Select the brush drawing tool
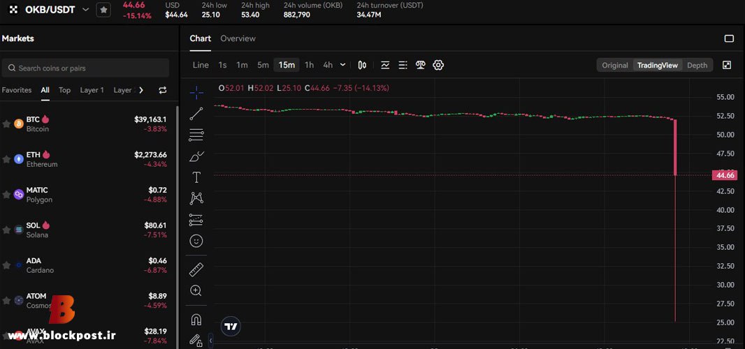 196,156
